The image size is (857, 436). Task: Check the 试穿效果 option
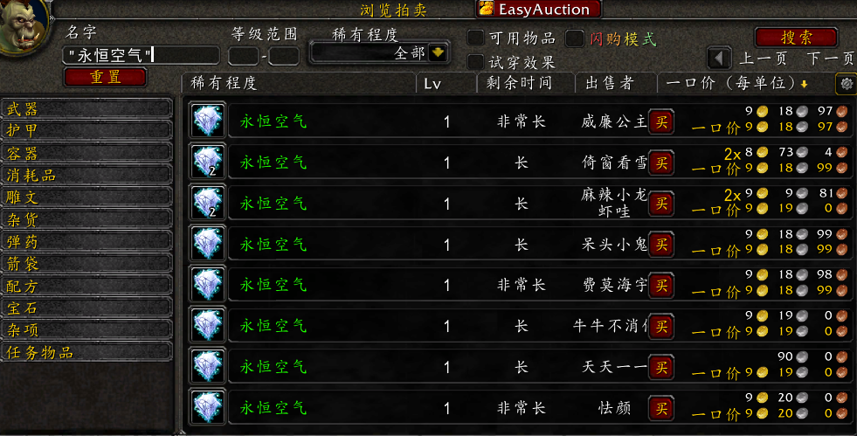coord(475,61)
